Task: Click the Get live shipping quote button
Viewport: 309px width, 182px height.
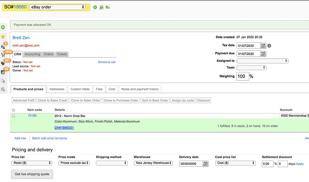Action: coord(32,174)
